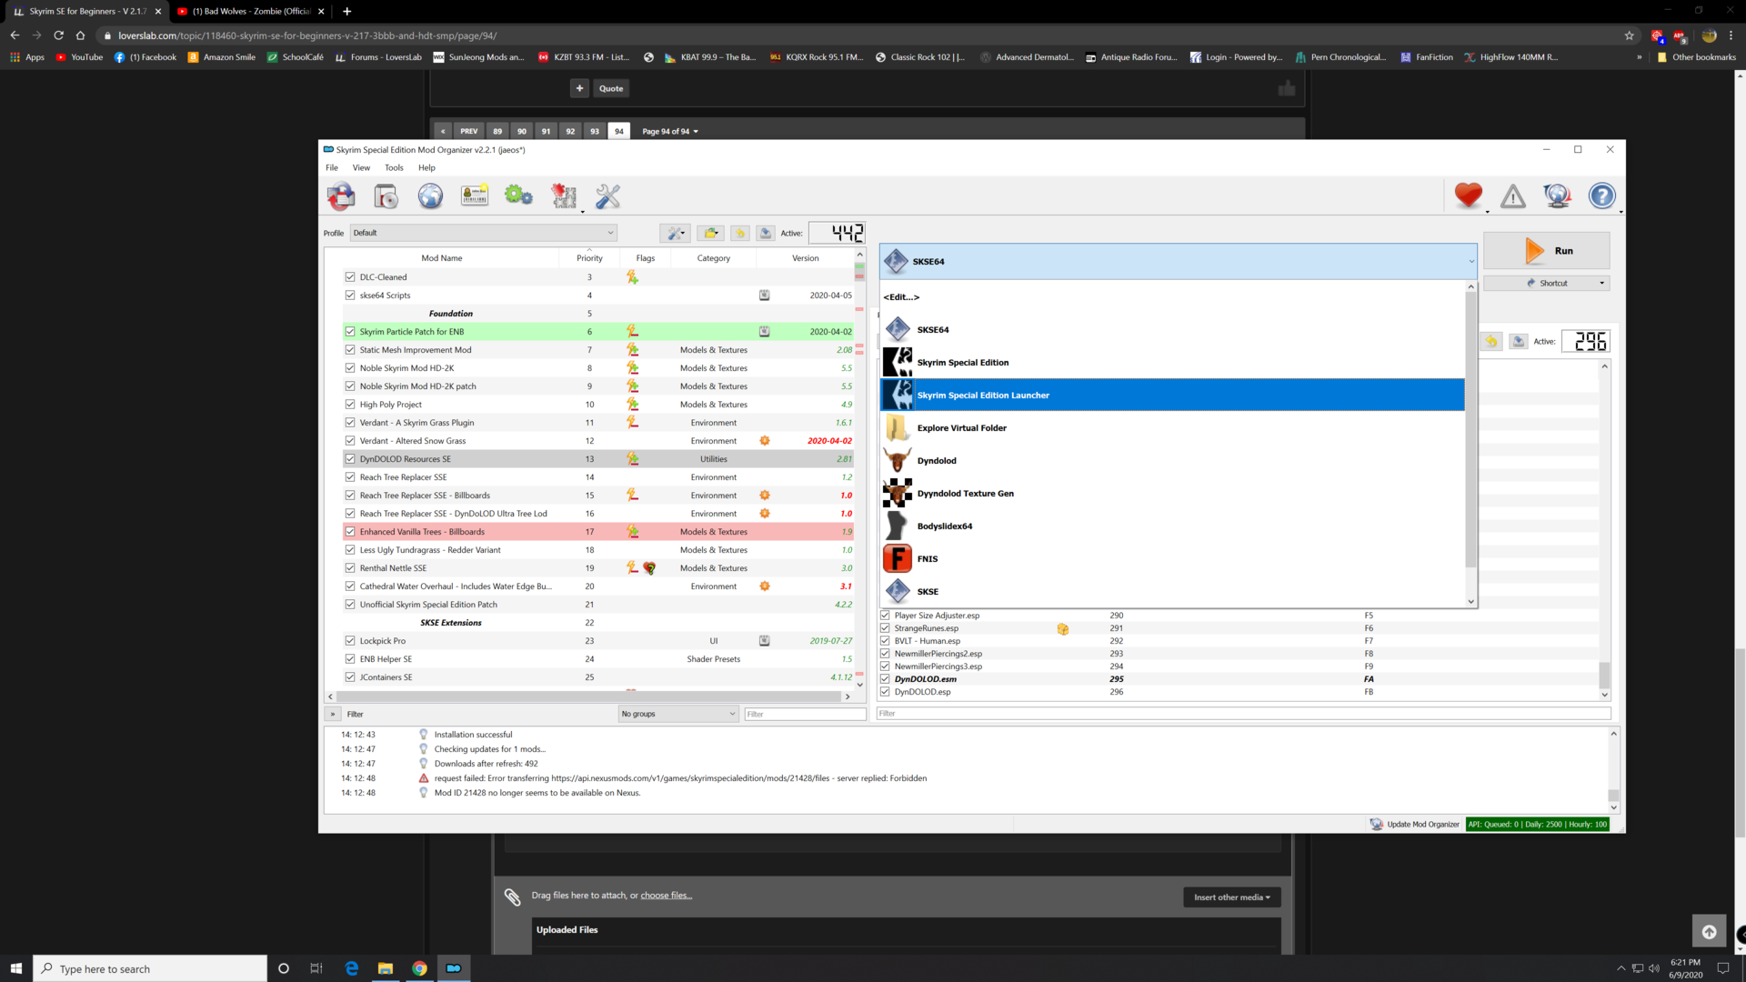Click the mod list horizontal scrollbar
1746x982 pixels.
[588, 697]
